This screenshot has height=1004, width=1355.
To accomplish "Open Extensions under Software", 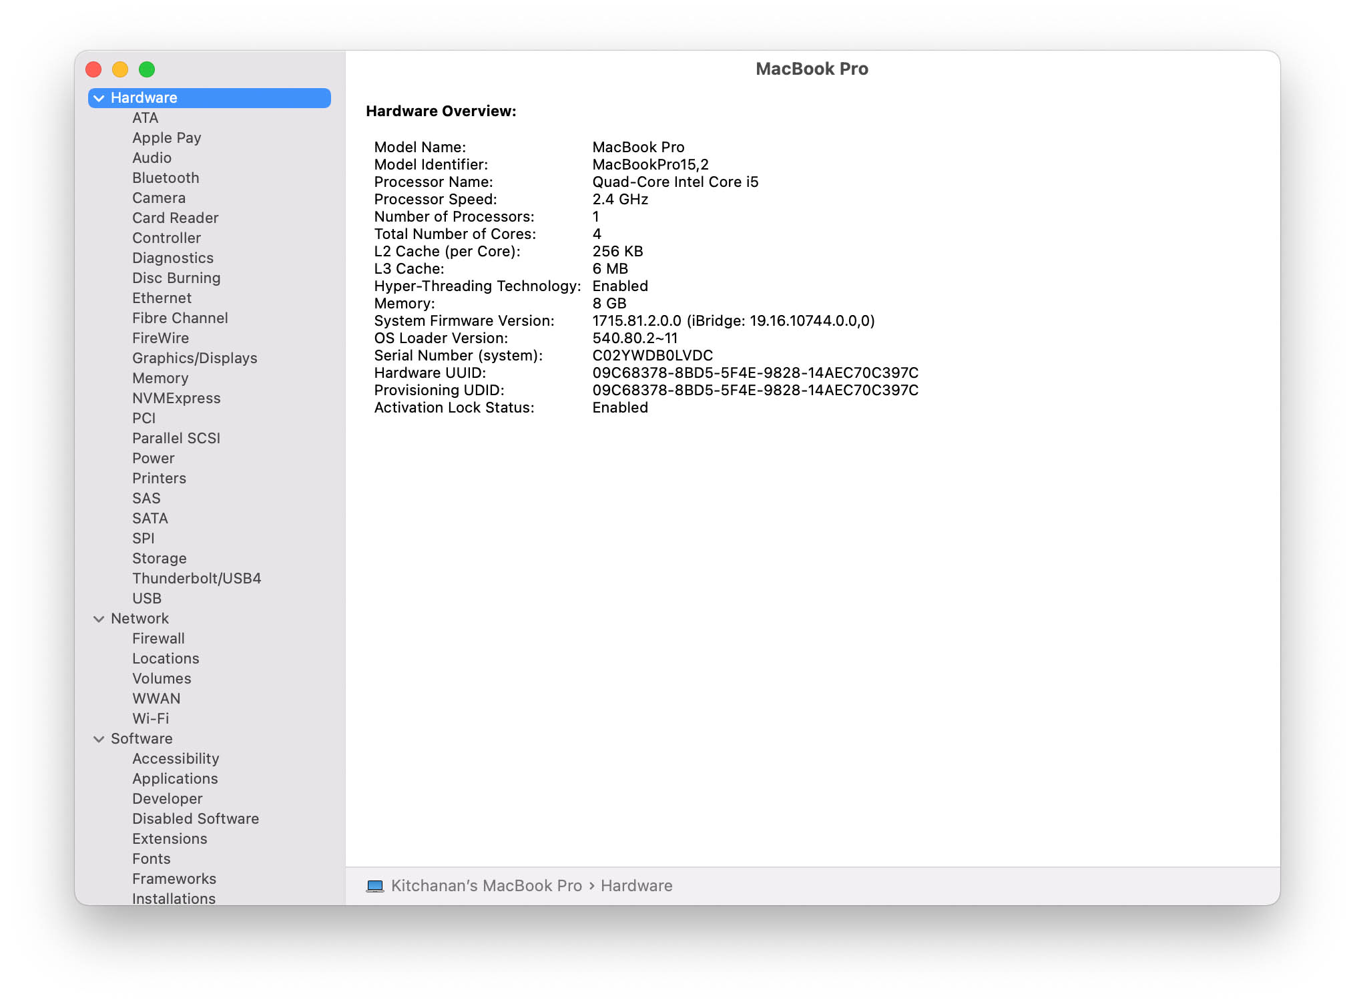I will tap(170, 839).
